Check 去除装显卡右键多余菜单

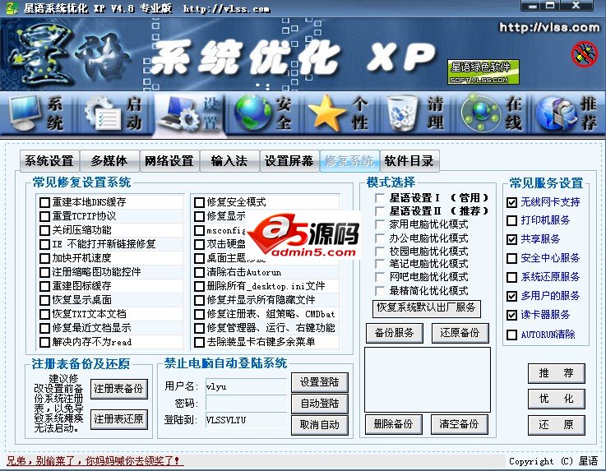tap(200, 342)
